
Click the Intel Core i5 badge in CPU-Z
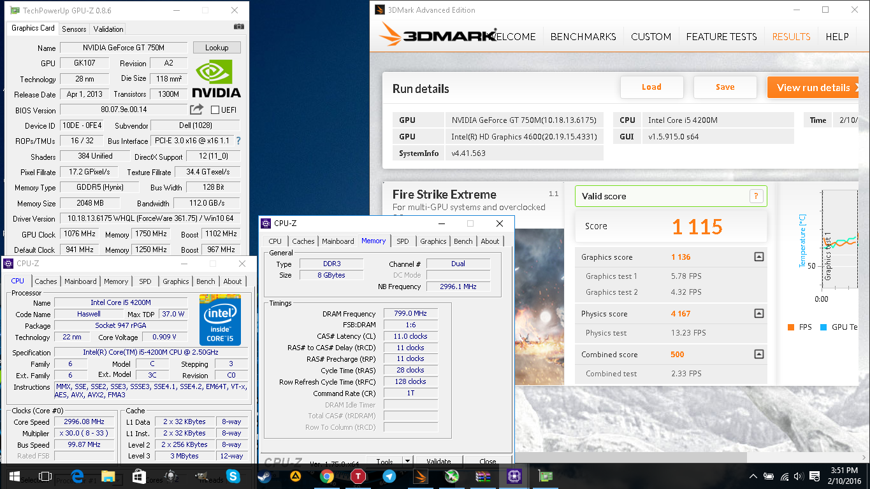click(x=220, y=320)
